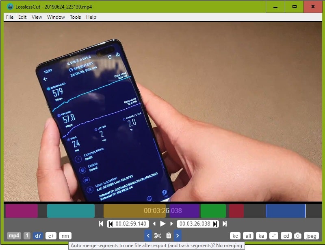Change the jpeg capture format
The height and width of the screenshot is (250, 325).
click(x=311, y=236)
